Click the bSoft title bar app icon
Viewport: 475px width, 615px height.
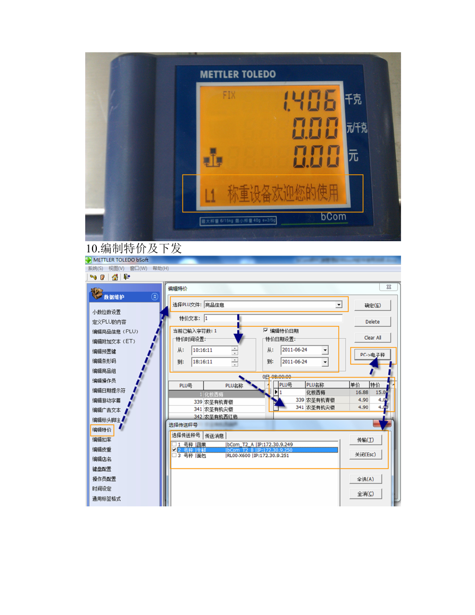tap(89, 260)
